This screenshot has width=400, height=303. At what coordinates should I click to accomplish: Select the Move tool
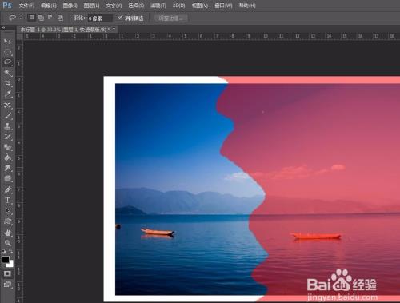pyautogui.click(x=7, y=42)
